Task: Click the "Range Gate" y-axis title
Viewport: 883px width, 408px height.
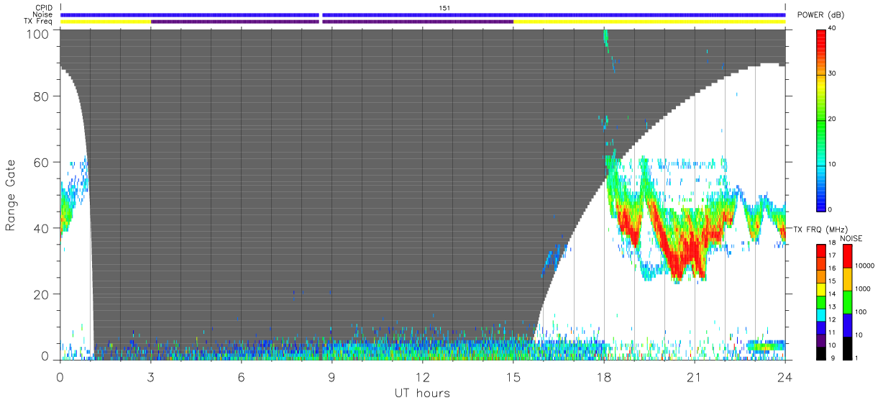Action: pos(11,194)
